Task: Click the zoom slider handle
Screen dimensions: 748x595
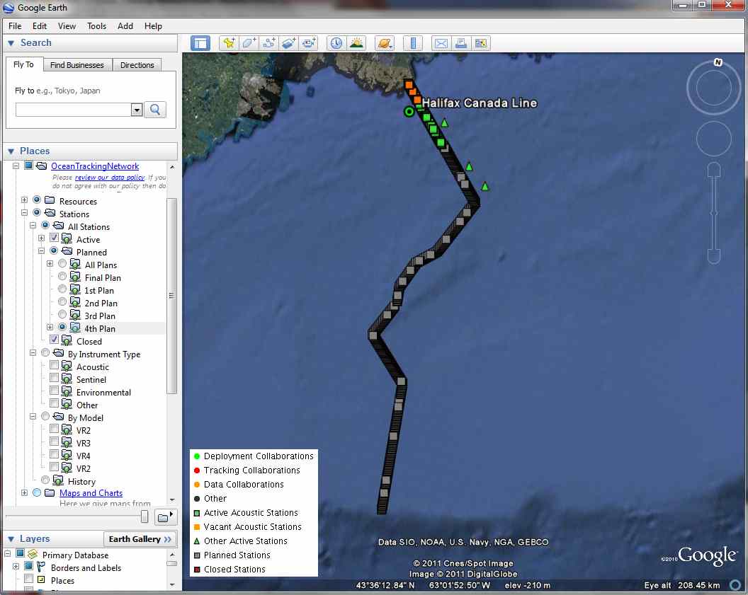Action: click(714, 213)
